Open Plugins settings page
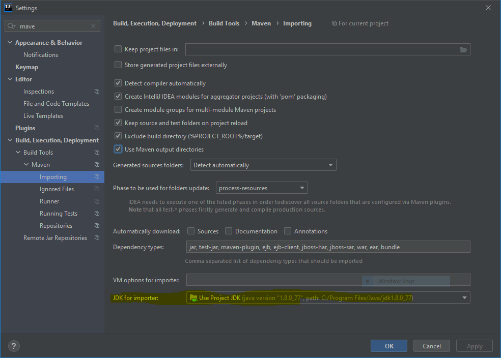 tap(25, 128)
